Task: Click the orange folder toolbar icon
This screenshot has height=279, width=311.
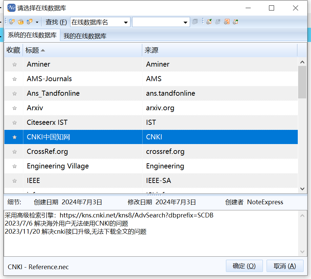Action: 21,22
